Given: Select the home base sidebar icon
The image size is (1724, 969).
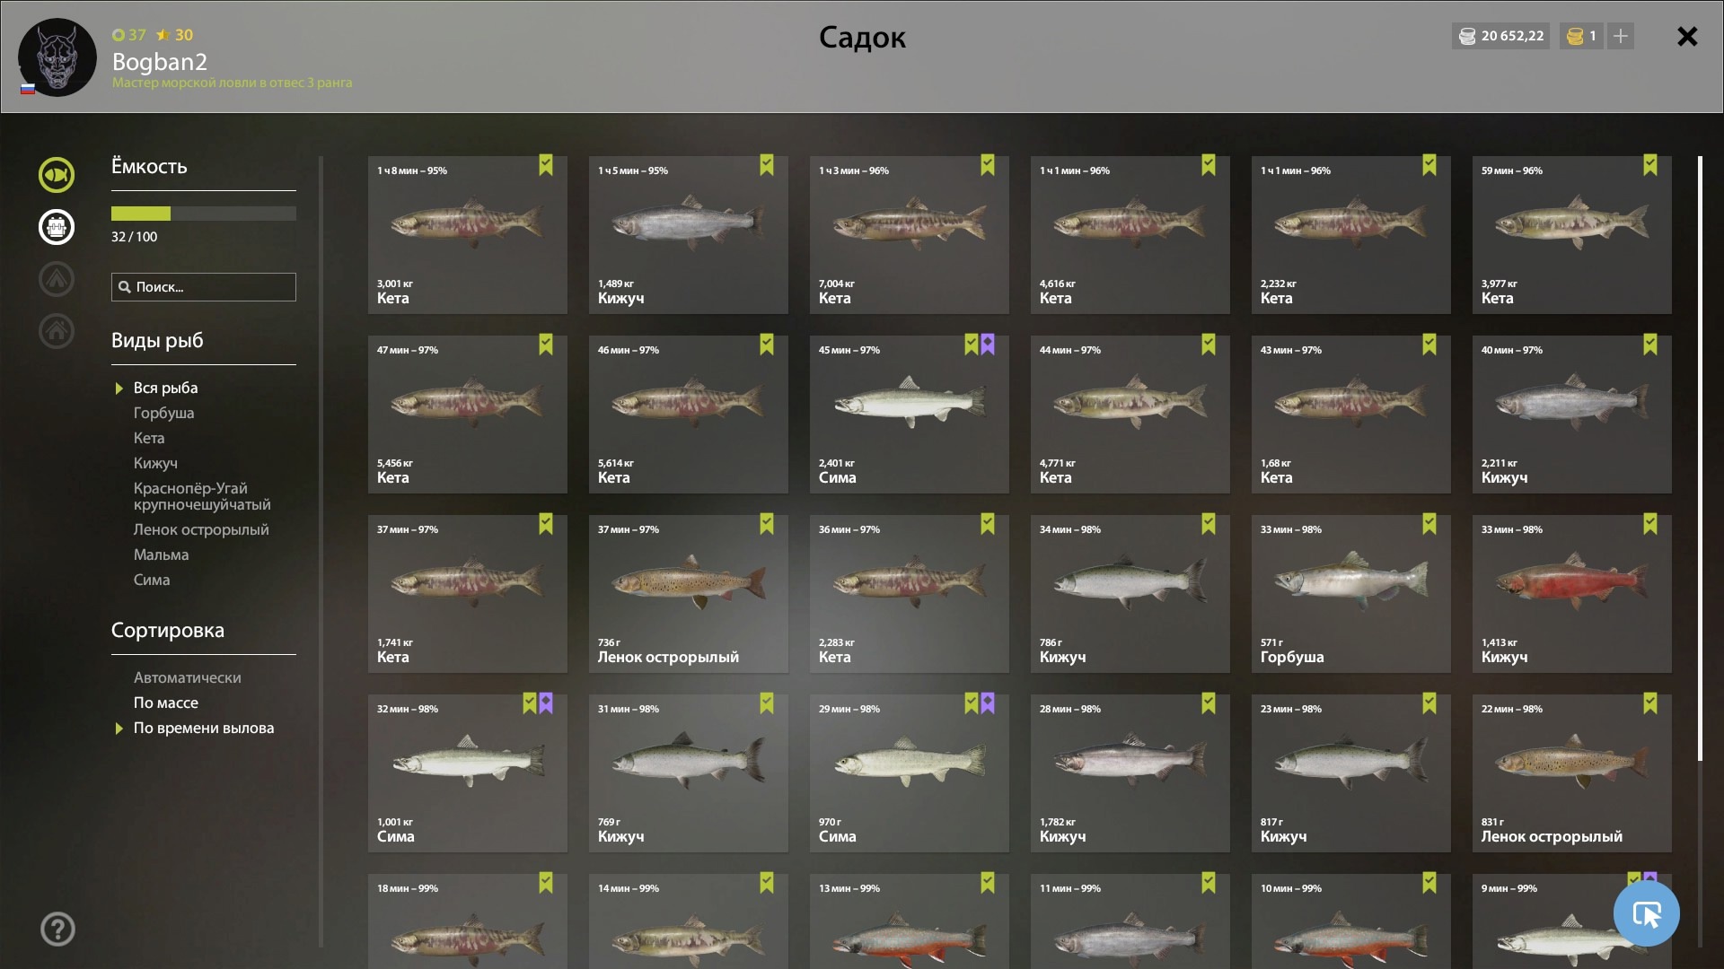Looking at the screenshot, I should 57,331.
